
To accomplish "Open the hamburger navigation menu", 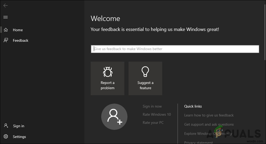I will 6,17.
